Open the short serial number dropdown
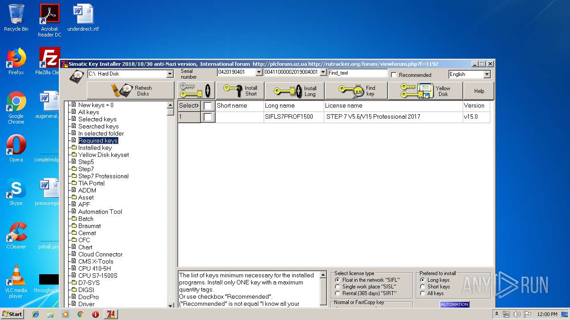Viewport: 570px width, 320px height. pos(259,72)
